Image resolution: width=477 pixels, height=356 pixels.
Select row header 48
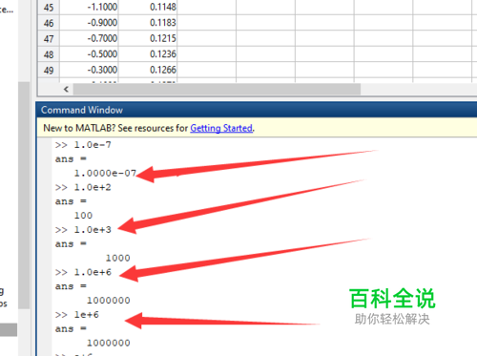point(49,54)
